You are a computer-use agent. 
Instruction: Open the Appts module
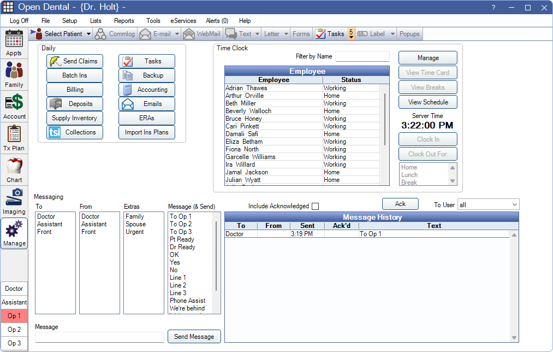click(x=14, y=43)
